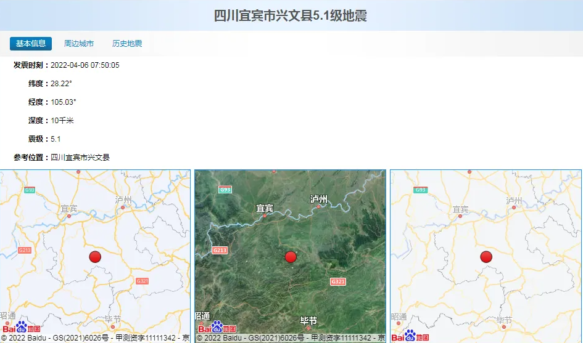The image size is (583, 343).
Task: Click the time value 2022-04-06 07:50:05
Action: pyautogui.click(x=85, y=65)
